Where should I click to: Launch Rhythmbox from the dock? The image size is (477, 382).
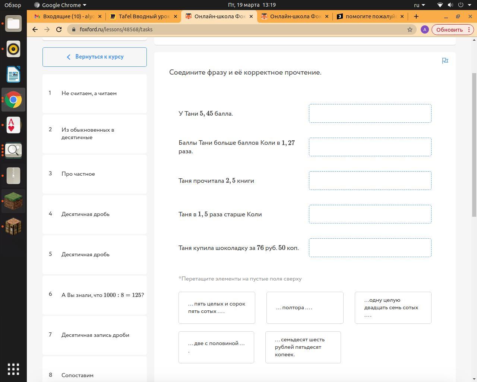click(13, 49)
